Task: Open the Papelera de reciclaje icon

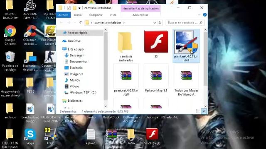Action: pos(10,61)
